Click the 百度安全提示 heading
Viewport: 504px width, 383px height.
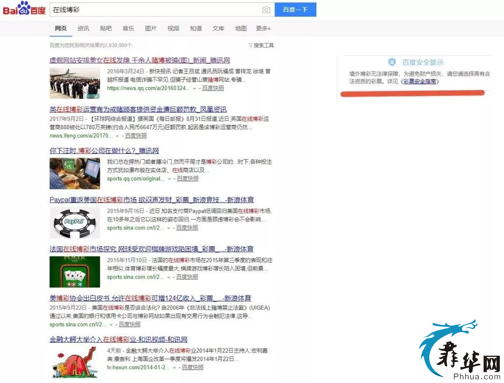(x=423, y=62)
